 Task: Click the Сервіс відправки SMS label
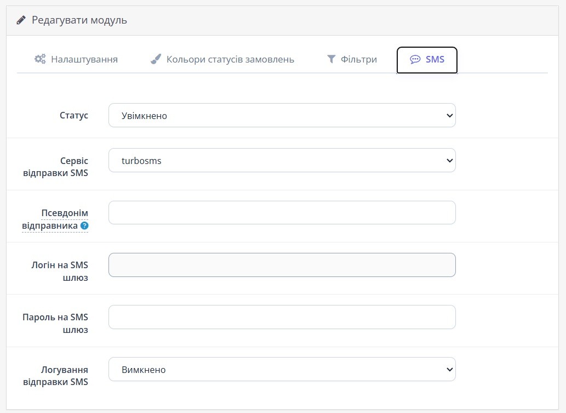click(55, 167)
